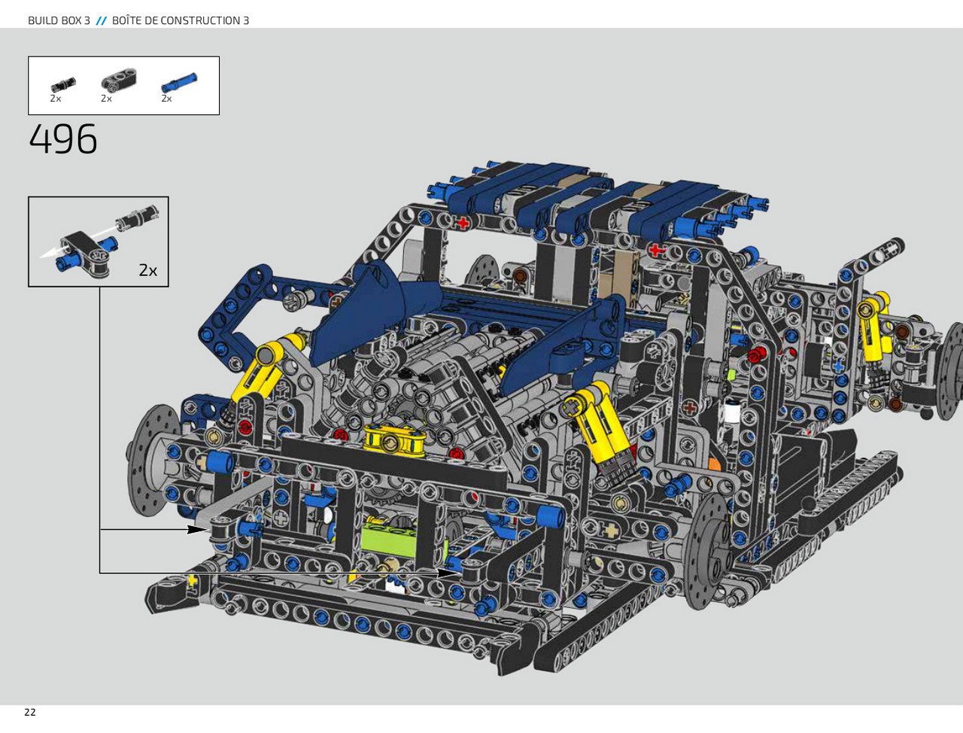The image size is (963, 733).
Task: Click the 2x label in sub-assembly box
Action: 148,271
